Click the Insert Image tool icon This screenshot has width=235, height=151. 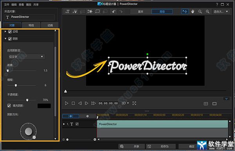[x=82, y=11]
